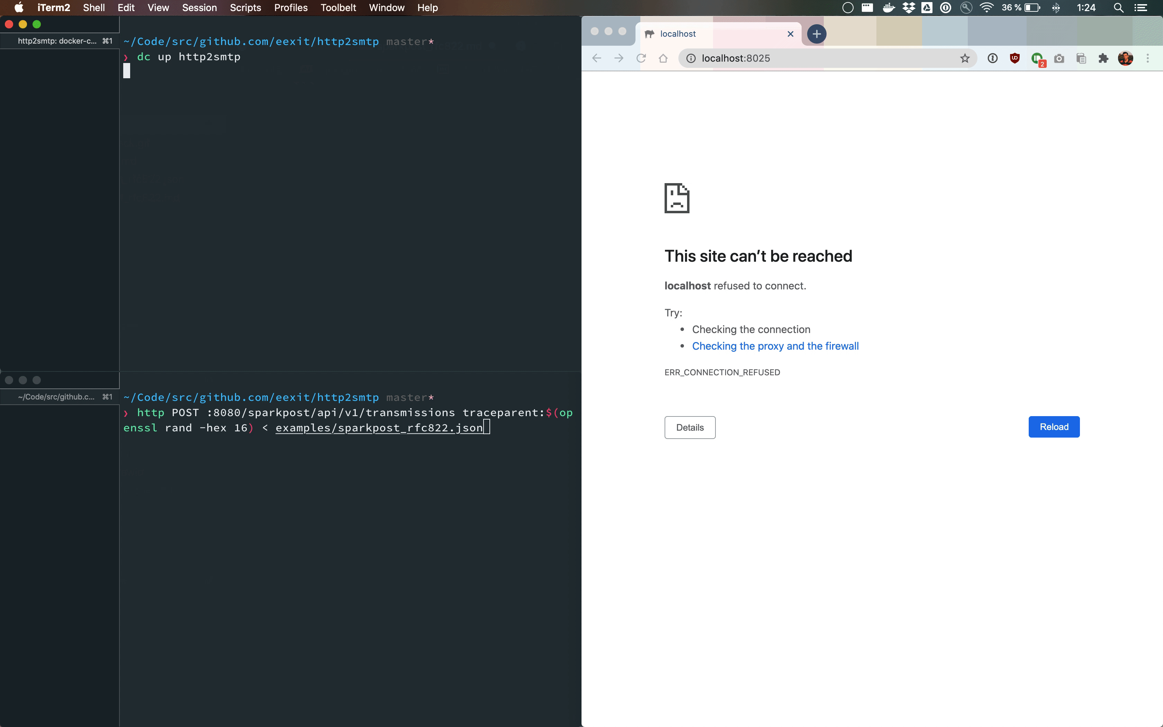Viewport: 1163px width, 727px height.
Task: Click the browser extensions puzzle icon
Action: click(1103, 58)
